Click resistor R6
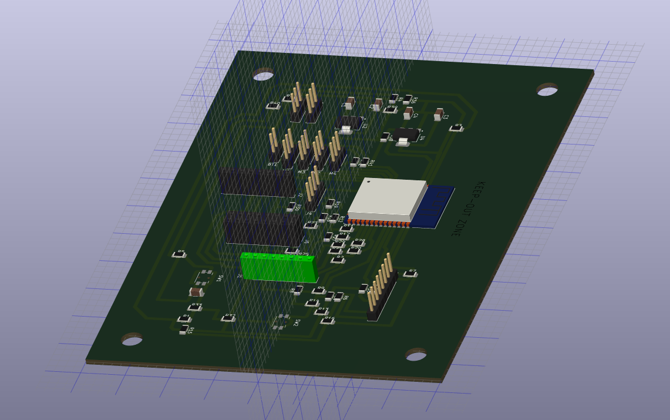The height and width of the screenshot is (420, 670). pyautogui.click(x=339, y=297)
